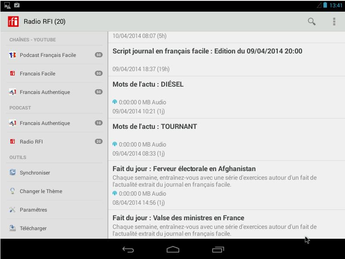Select Francais Authentique under Chaînes YouTube
The width and height of the screenshot is (345, 259).
[x=55, y=92]
